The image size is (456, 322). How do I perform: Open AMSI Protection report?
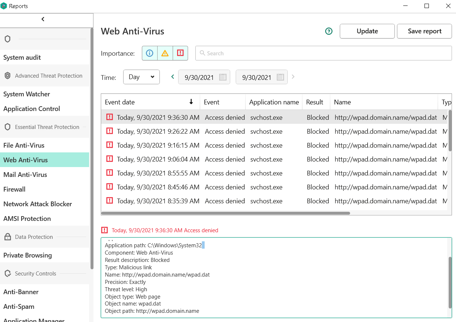44,219
